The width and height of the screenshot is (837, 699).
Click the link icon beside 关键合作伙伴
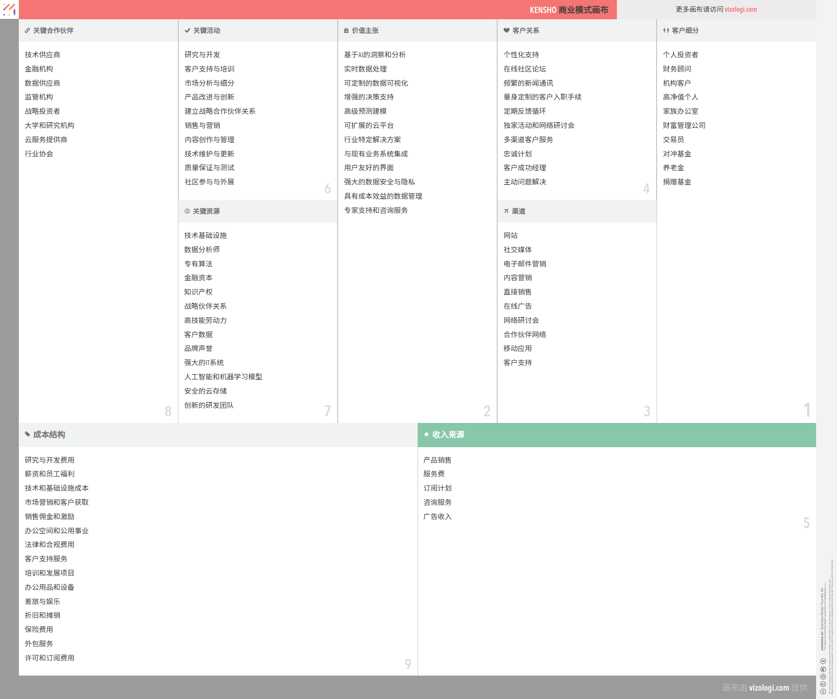(x=27, y=31)
